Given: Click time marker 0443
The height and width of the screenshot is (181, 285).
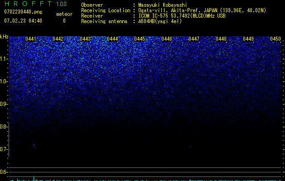Looking at the screenshot, I should (x=85, y=39).
